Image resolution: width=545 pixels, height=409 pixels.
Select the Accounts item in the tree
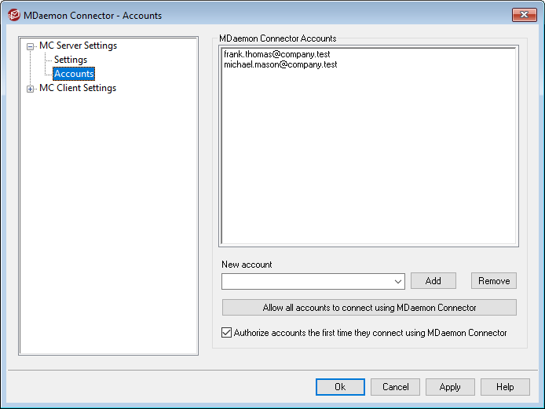coord(74,74)
